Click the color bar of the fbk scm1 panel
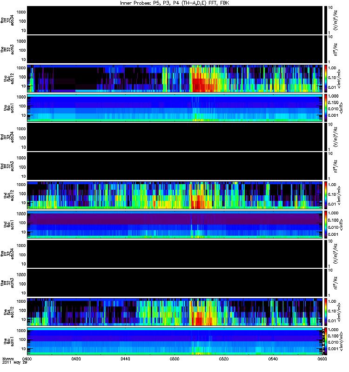The image size is (349, 372). [x=325, y=341]
